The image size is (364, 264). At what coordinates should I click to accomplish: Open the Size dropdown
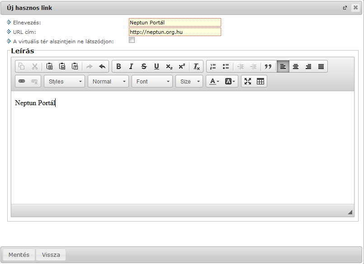(x=189, y=81)
